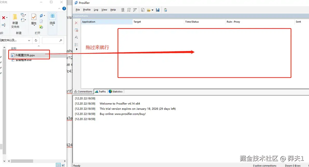The height and width of the screenshot is (167, 309).
Task: Open the File menu in Proxifier
Action: coord(78,10)
